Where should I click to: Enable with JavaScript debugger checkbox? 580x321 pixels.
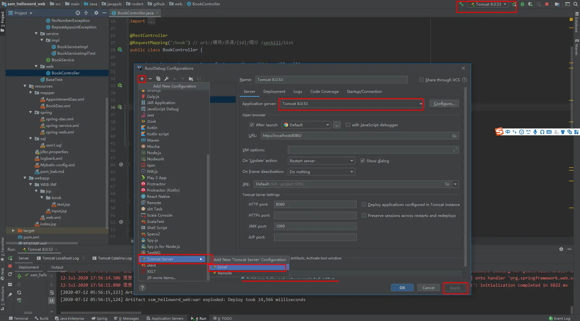tap(348, 125)
